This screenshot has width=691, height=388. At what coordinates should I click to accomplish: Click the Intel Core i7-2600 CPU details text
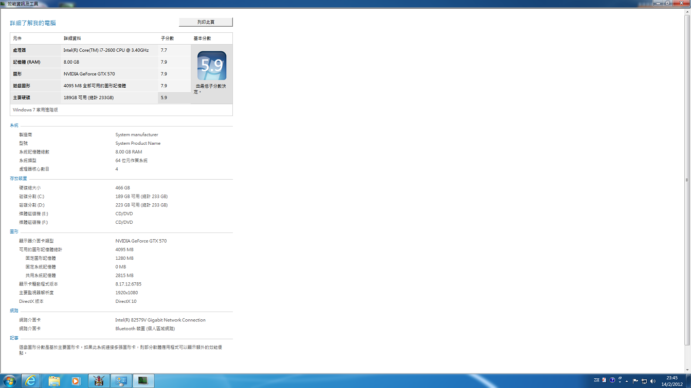[106, 50]
